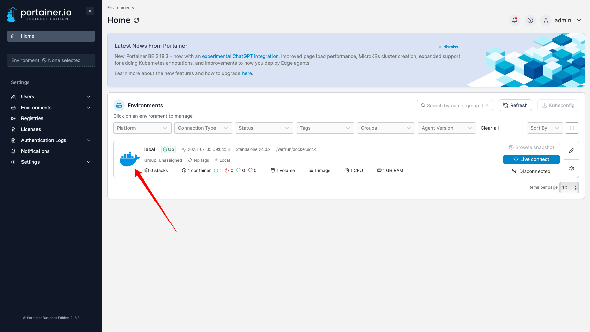Click the Refresh environments button
The height and width of the screenshot is (332, 590).
tap(515, 105)
